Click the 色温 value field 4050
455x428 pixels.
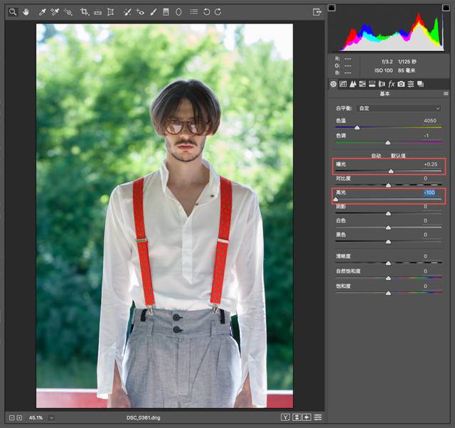coord(429,121)
